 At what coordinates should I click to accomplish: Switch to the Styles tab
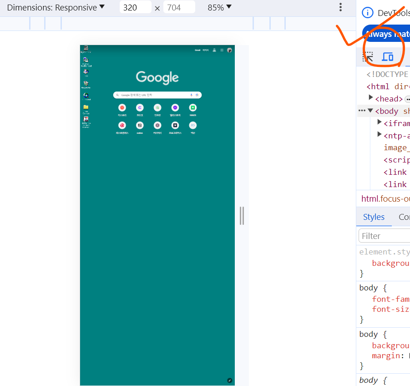pos(374,217)
